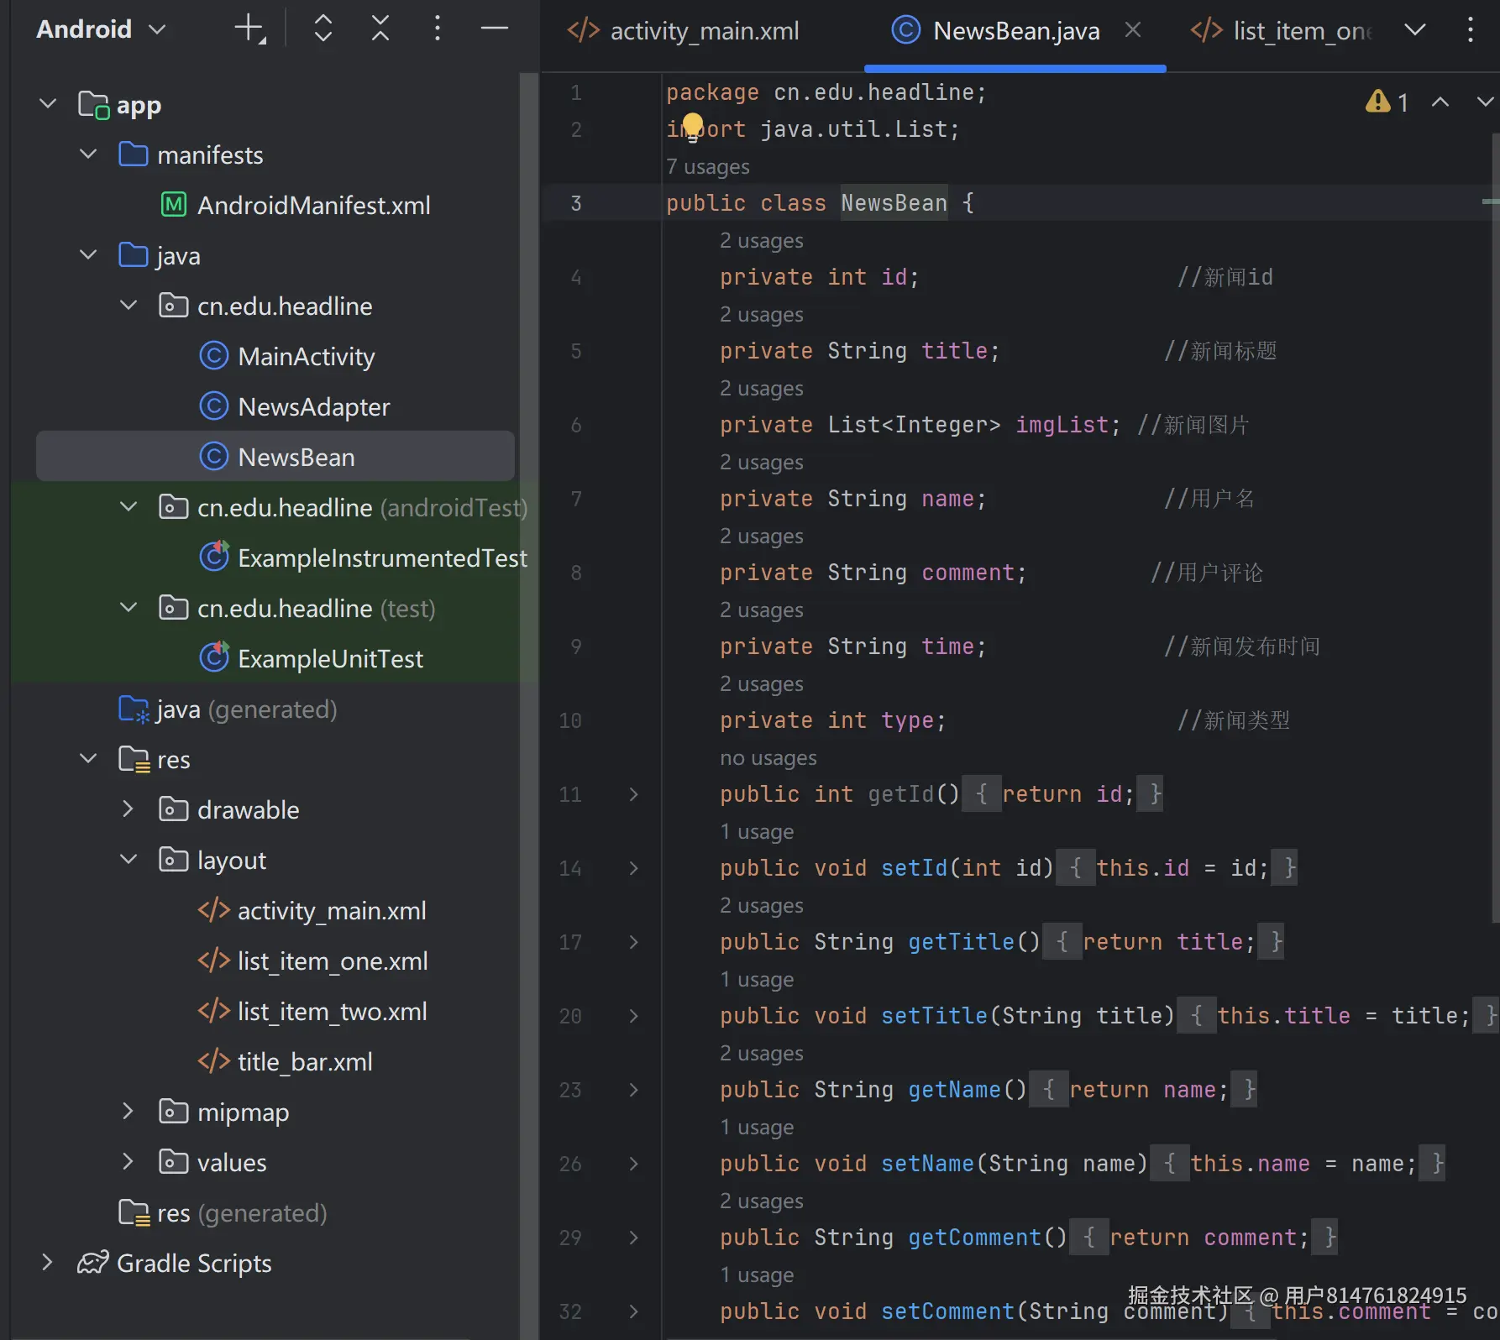
Task: Click the values folder icon
Action: coord(173,1162)
